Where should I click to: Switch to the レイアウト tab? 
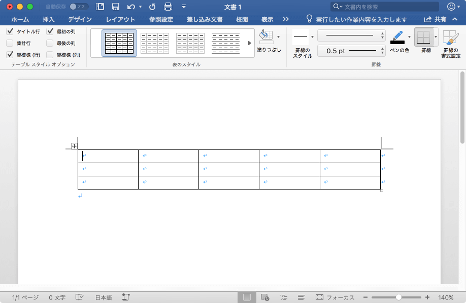point(120,19)
